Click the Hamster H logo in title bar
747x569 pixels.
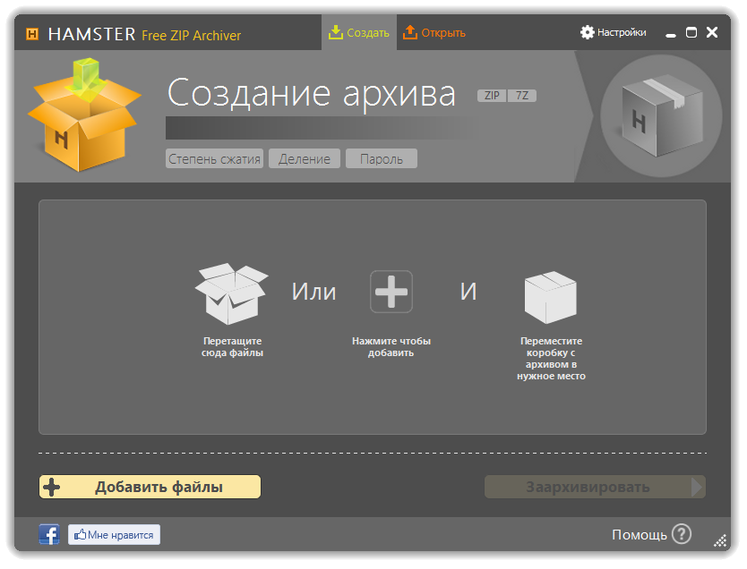coord(32,34)
